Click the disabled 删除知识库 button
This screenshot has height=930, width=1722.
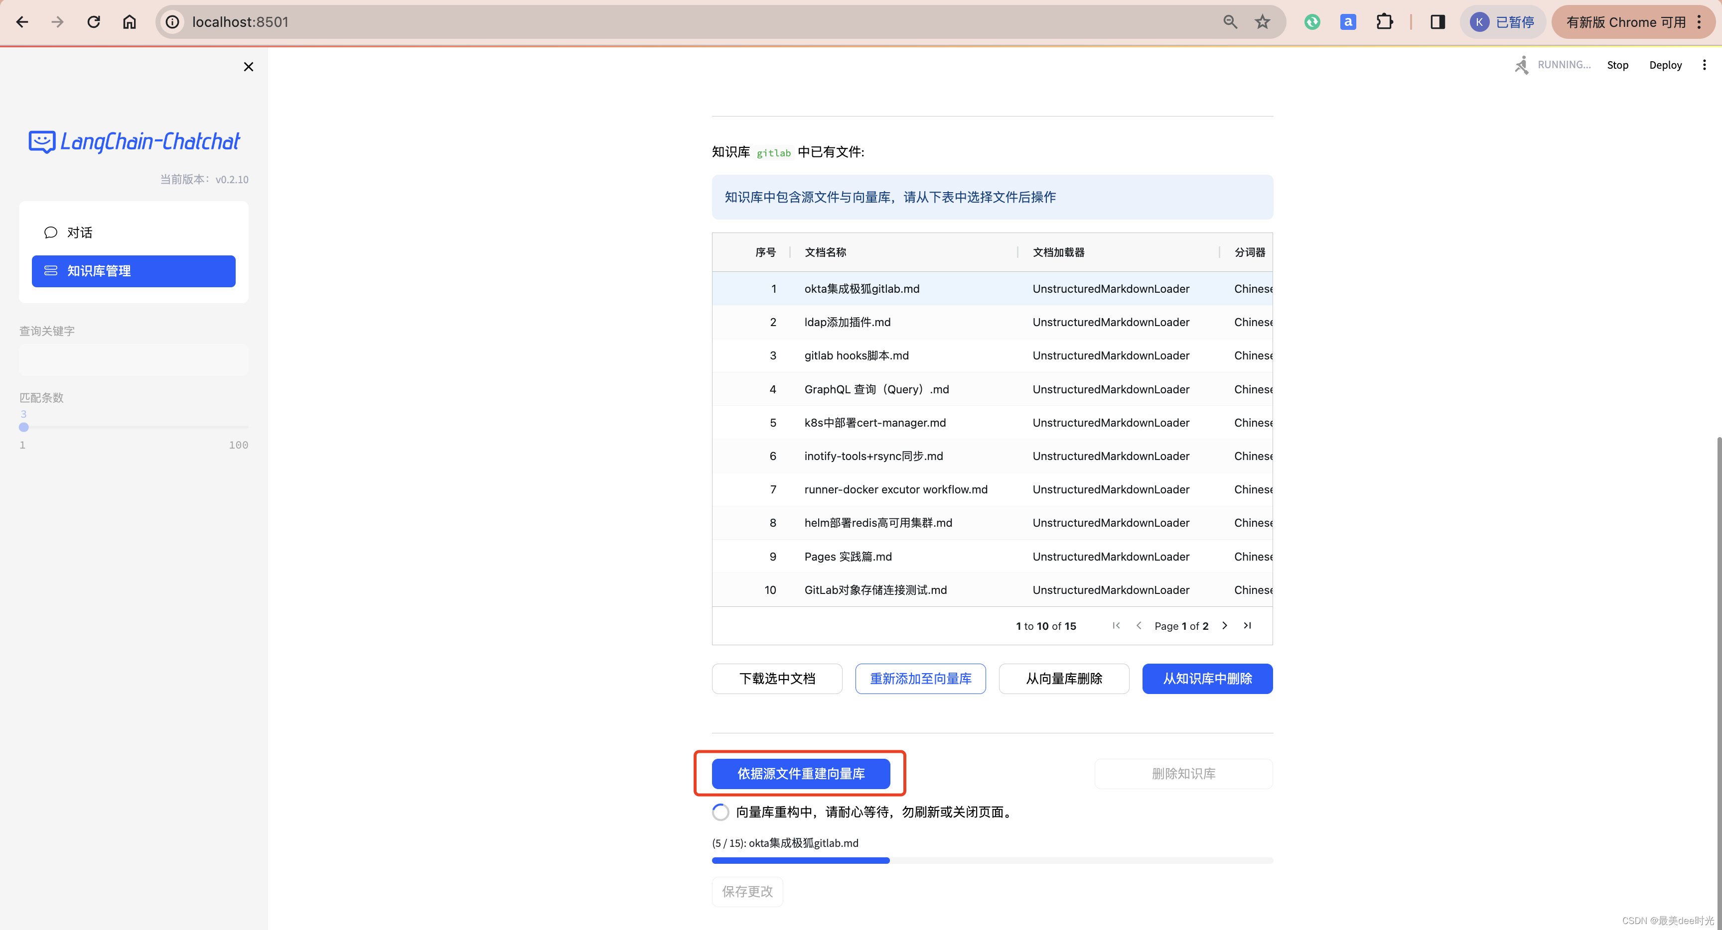[1183, 774]
